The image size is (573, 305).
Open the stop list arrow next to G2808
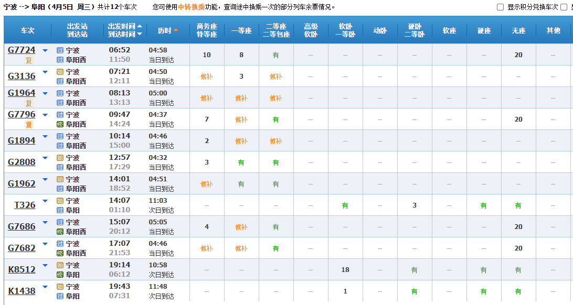[x=45, y=158]
